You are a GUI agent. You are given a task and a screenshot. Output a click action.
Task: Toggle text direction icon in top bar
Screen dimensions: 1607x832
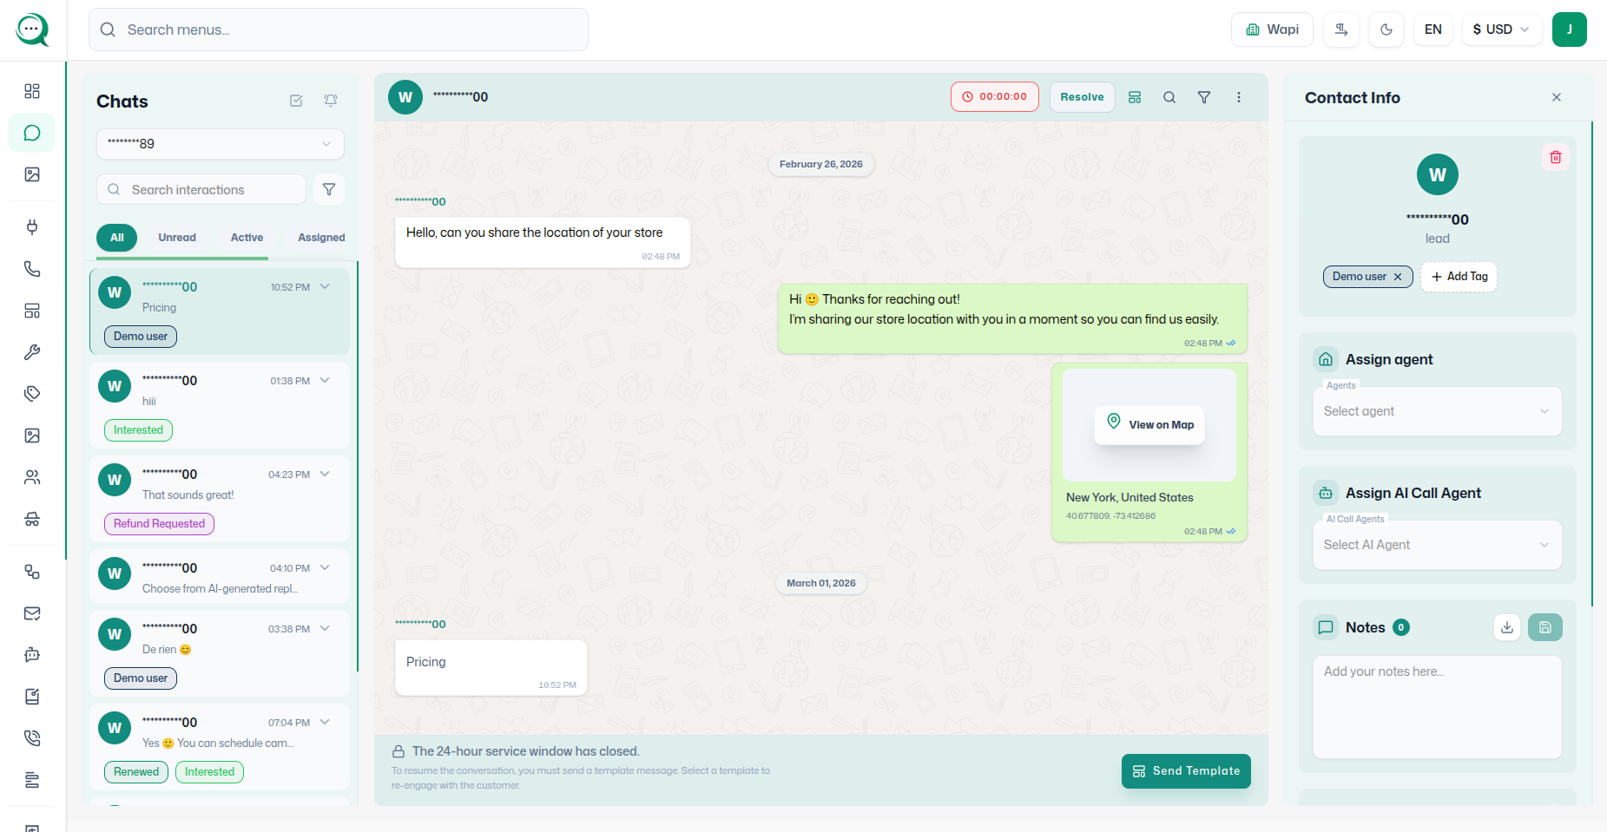point(1341,29)
